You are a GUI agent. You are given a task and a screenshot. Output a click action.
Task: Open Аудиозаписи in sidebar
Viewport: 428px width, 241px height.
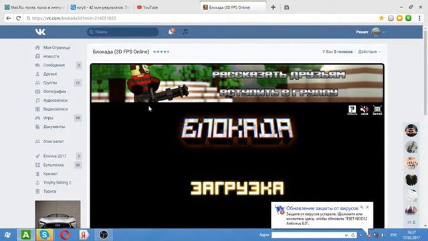55,100
